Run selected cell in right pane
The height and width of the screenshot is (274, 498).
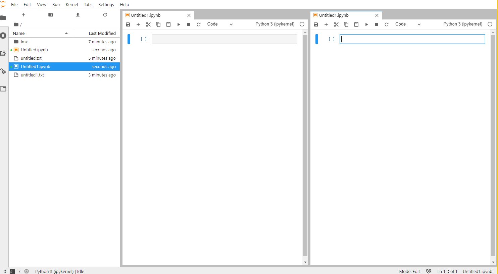[366, 24]
